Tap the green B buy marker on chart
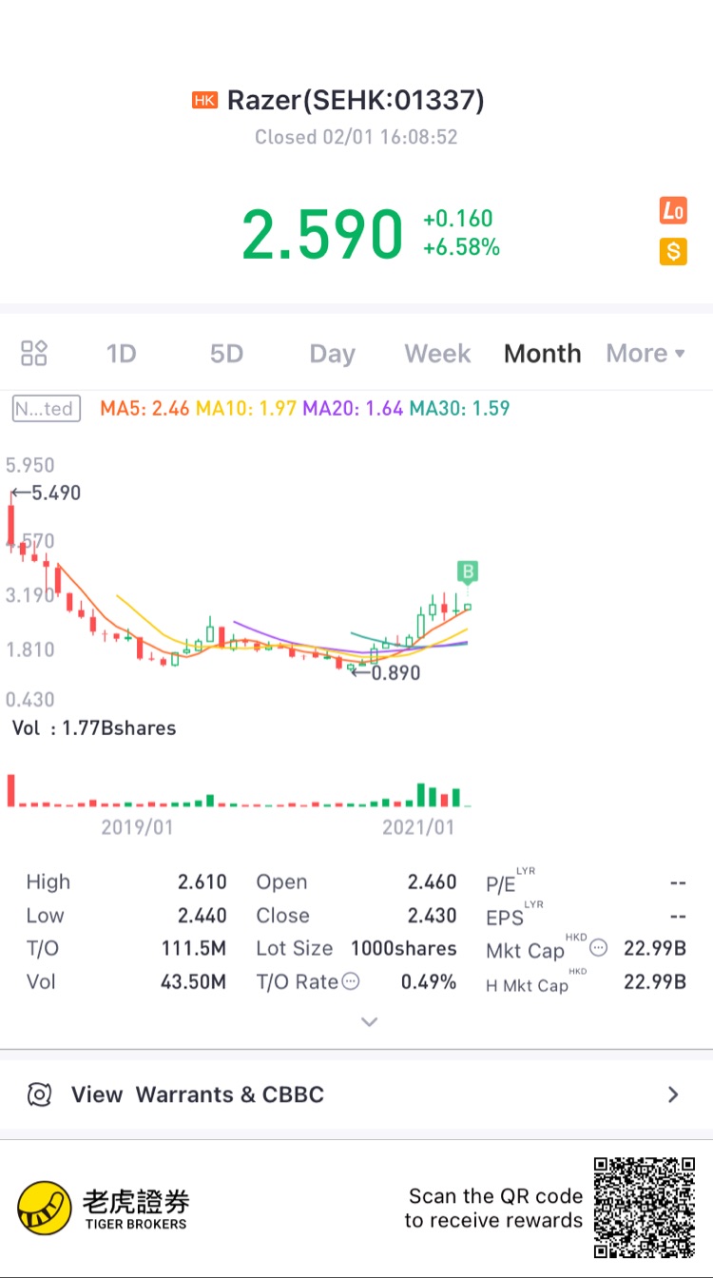713x1278 pixels. pyautogui.click(x=467, y=571)
